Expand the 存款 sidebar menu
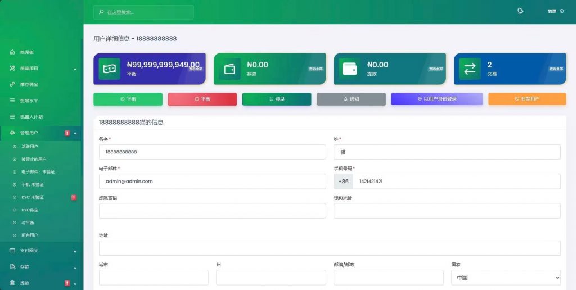The image size is (576, 290). click(75, 267)
